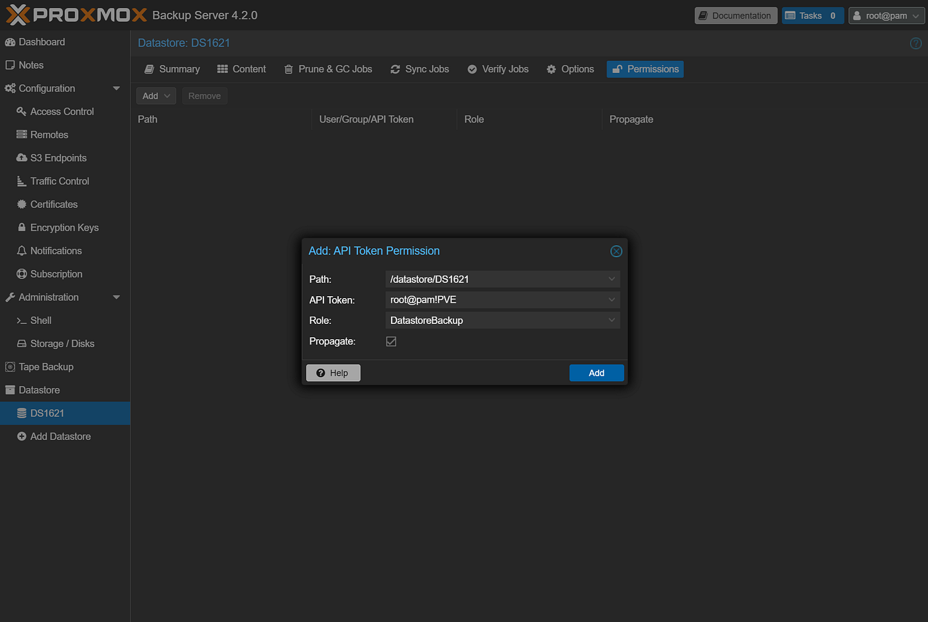Open Certificates in the sidebar
This screenshot has width=928, height=622.
pyautogui.click(x=65, y=204)
